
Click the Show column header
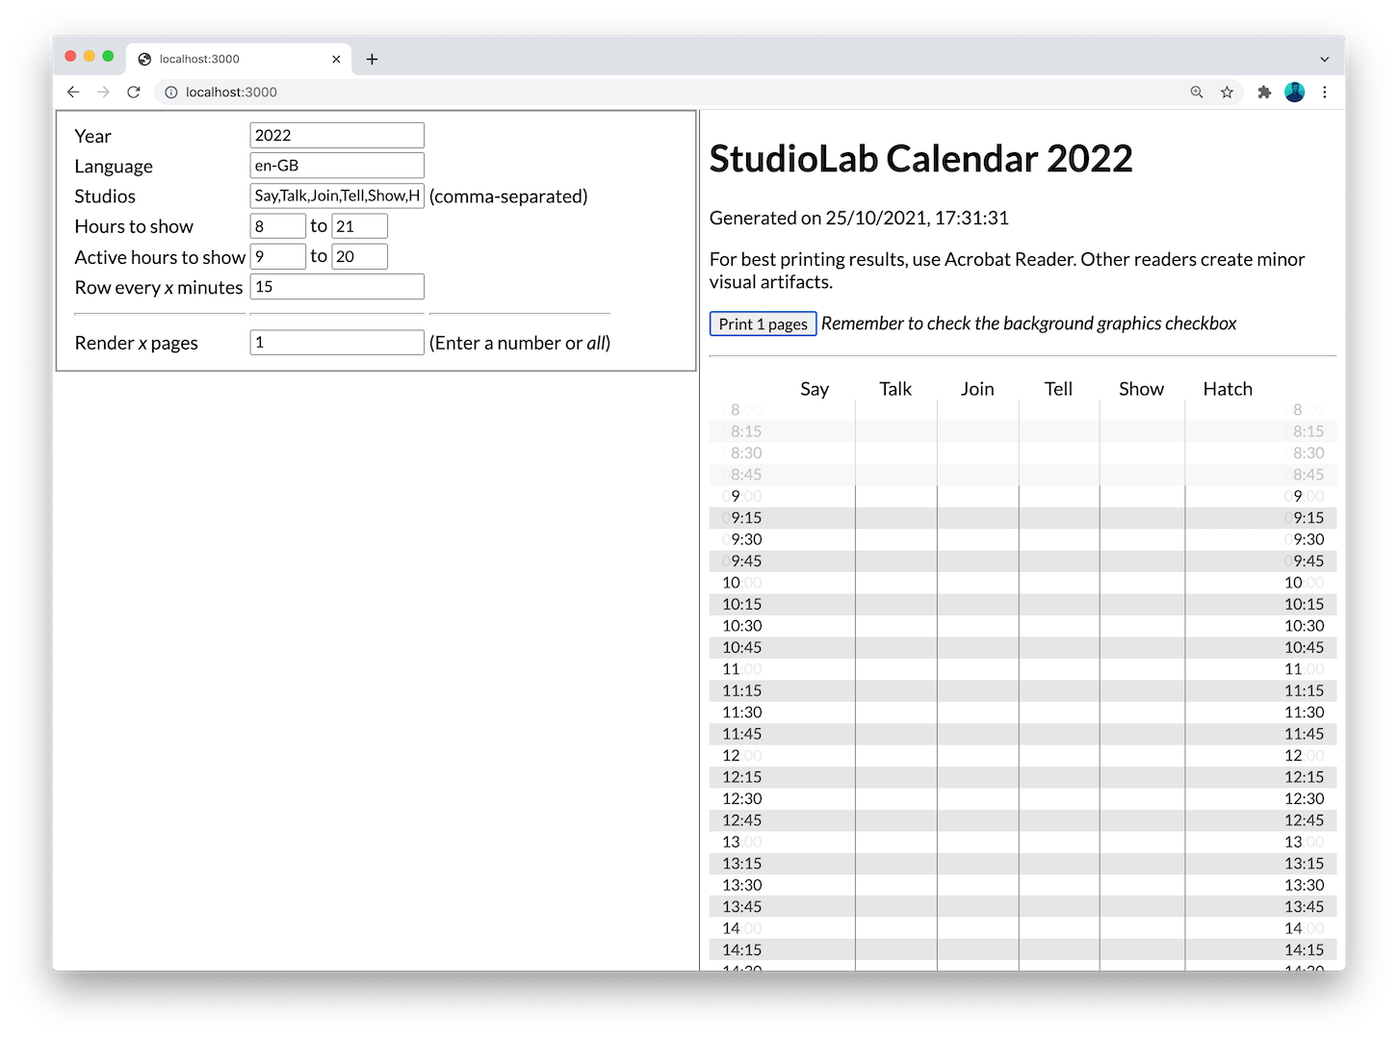tap(1141, 389)
